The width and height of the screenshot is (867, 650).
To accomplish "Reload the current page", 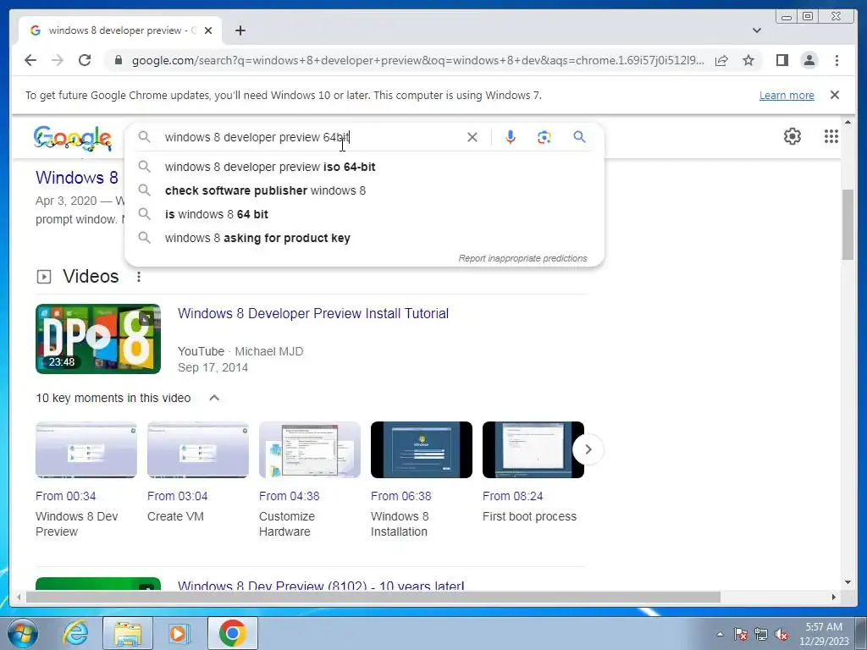I will click(85, 60).
